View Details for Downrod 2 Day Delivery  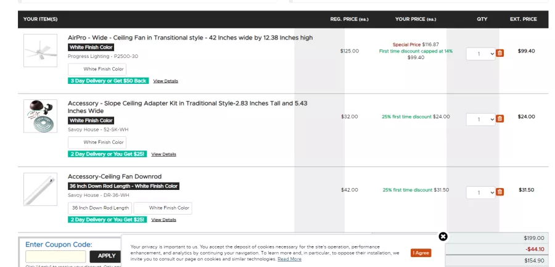click(163, 220)
